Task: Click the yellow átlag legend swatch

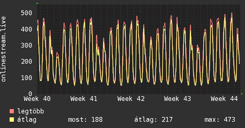Action: pyautogui.click(x=12, y=120)
